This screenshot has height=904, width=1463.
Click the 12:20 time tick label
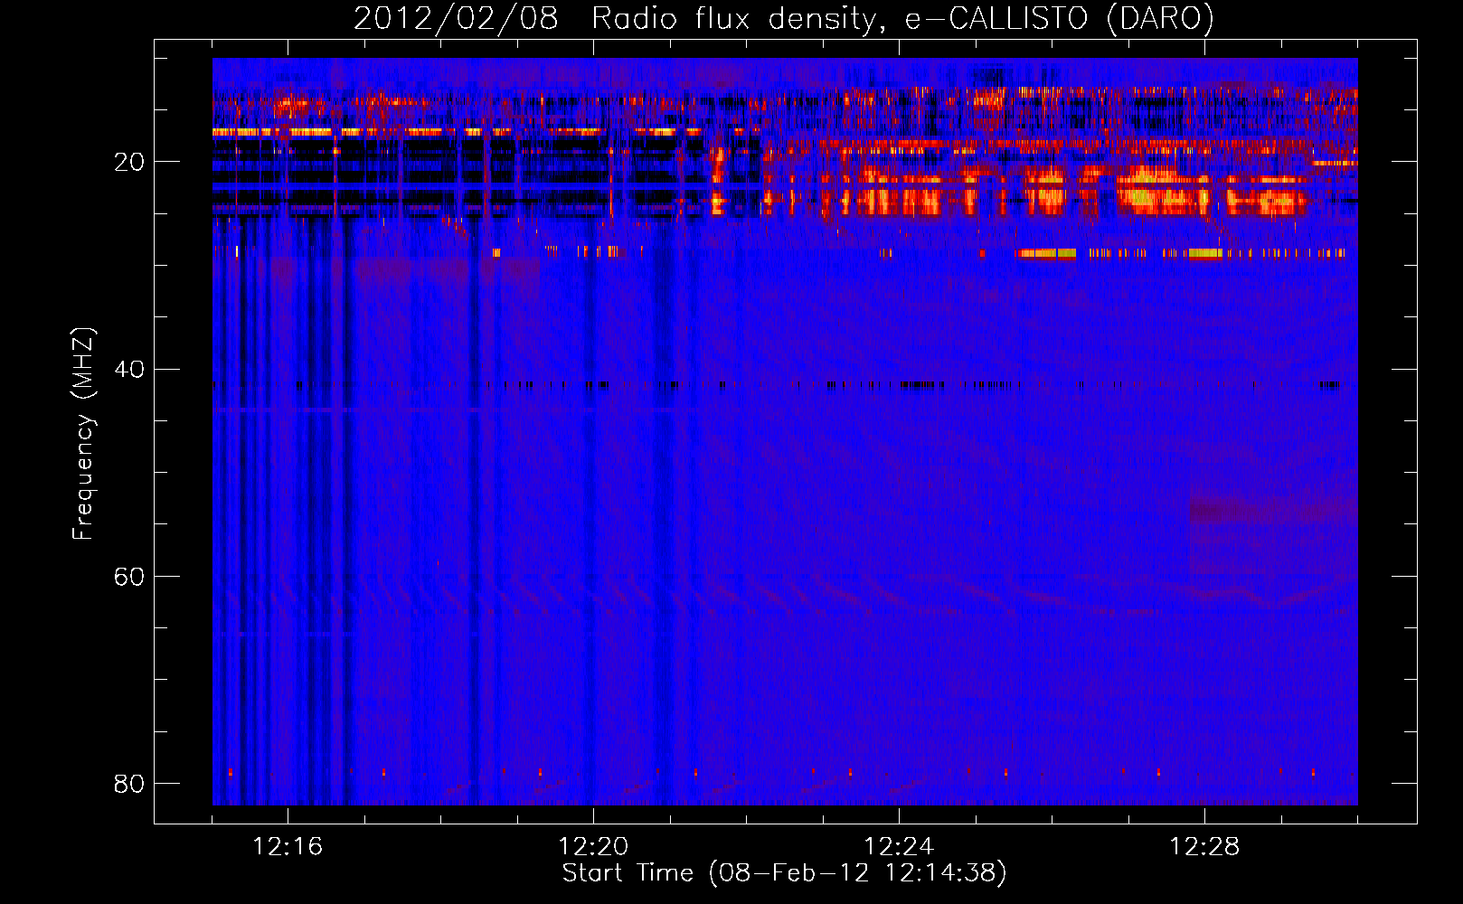point(593,847)
